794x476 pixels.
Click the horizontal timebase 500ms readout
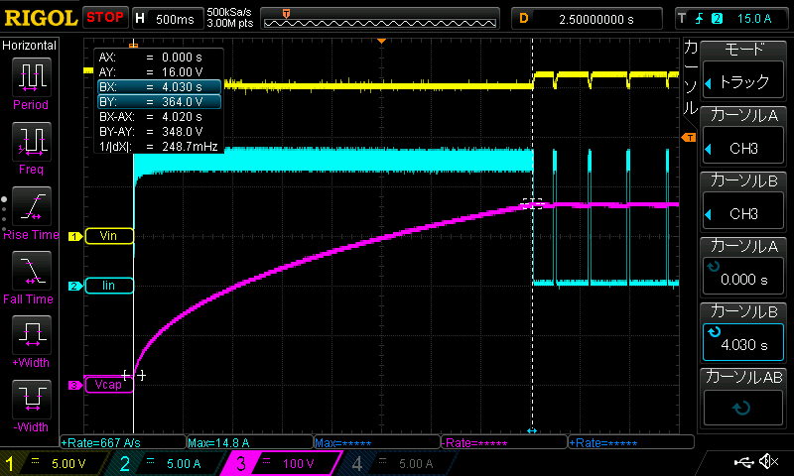pyautogui.click(x=175, y=19)
